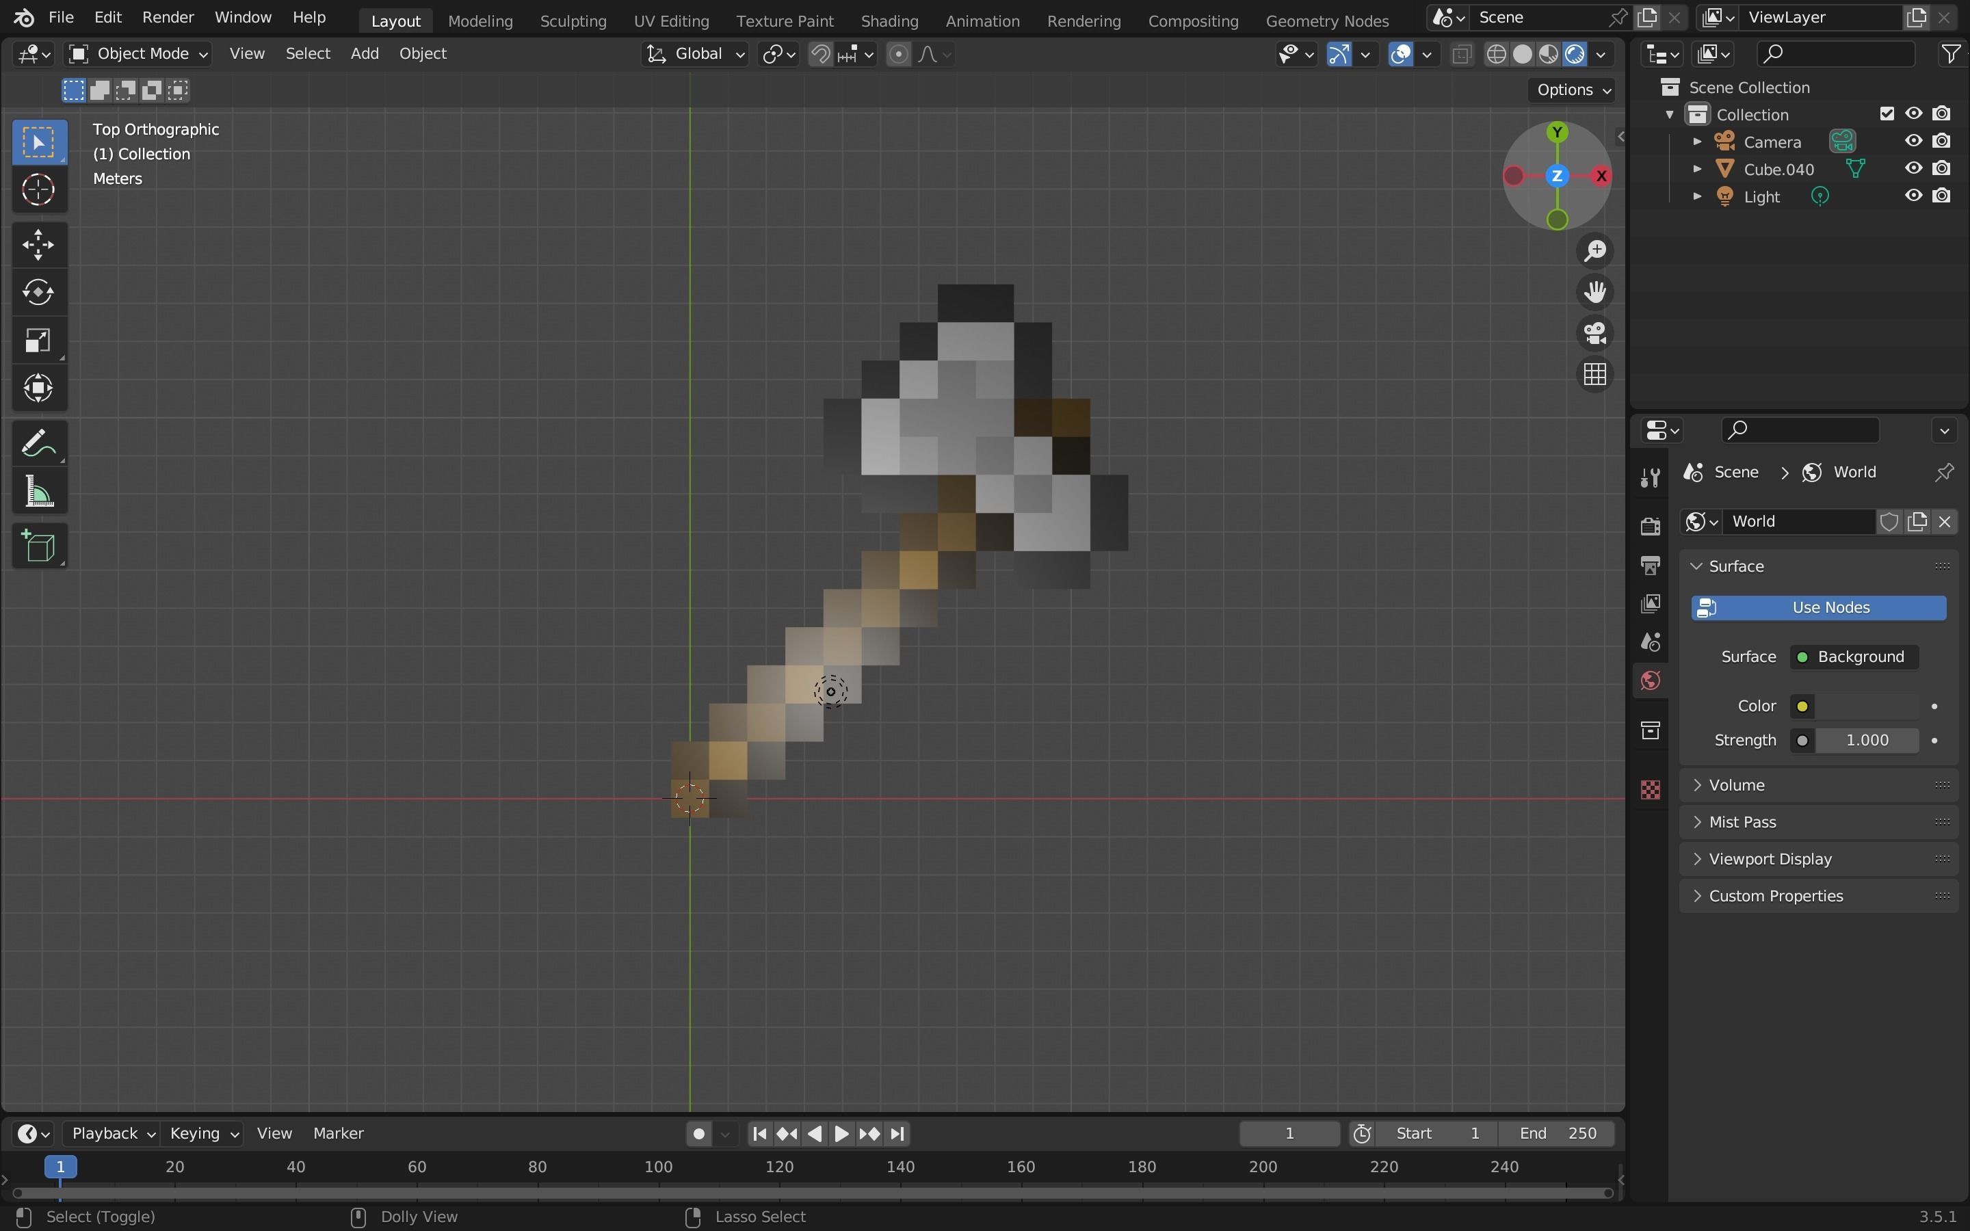Toggle X-ray display
1970x1231 pixels.
[1462, 55]
